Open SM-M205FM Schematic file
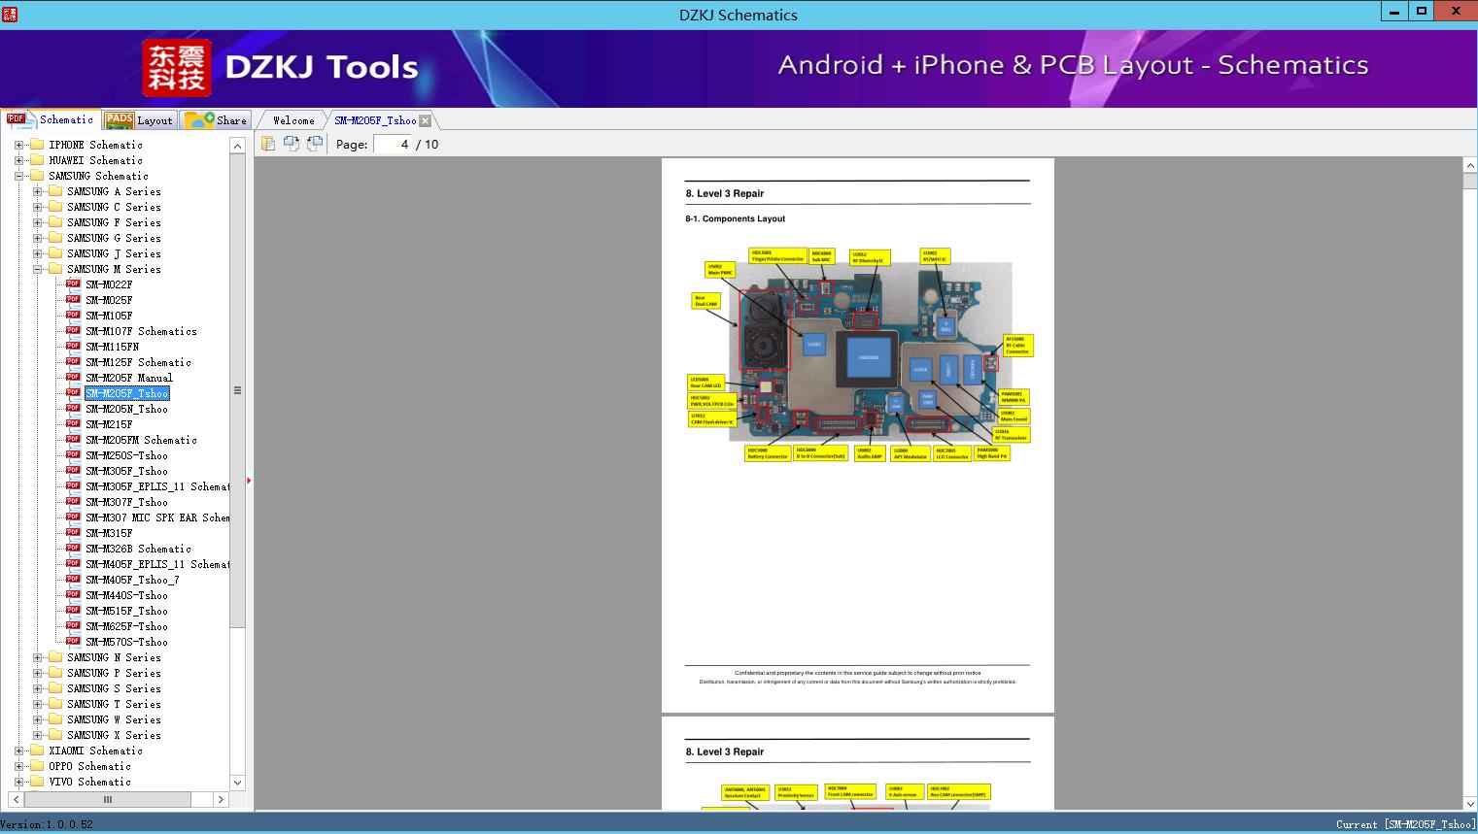This screenshot has width=1478, height=834. [x=141, y=440]
